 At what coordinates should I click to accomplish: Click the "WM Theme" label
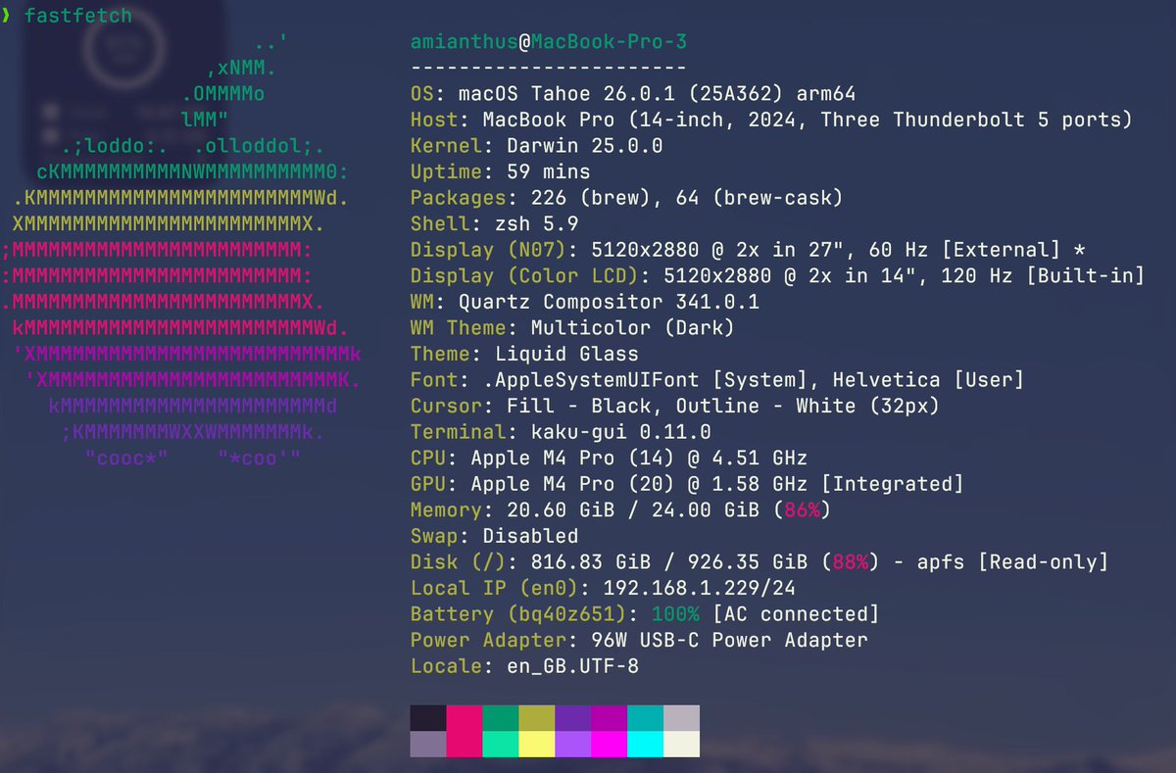coord(459,327)
